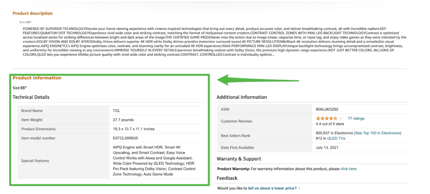Click the warranty 'click here' link
The width and height of the screenshot is (430, 194).
point(349,169)
